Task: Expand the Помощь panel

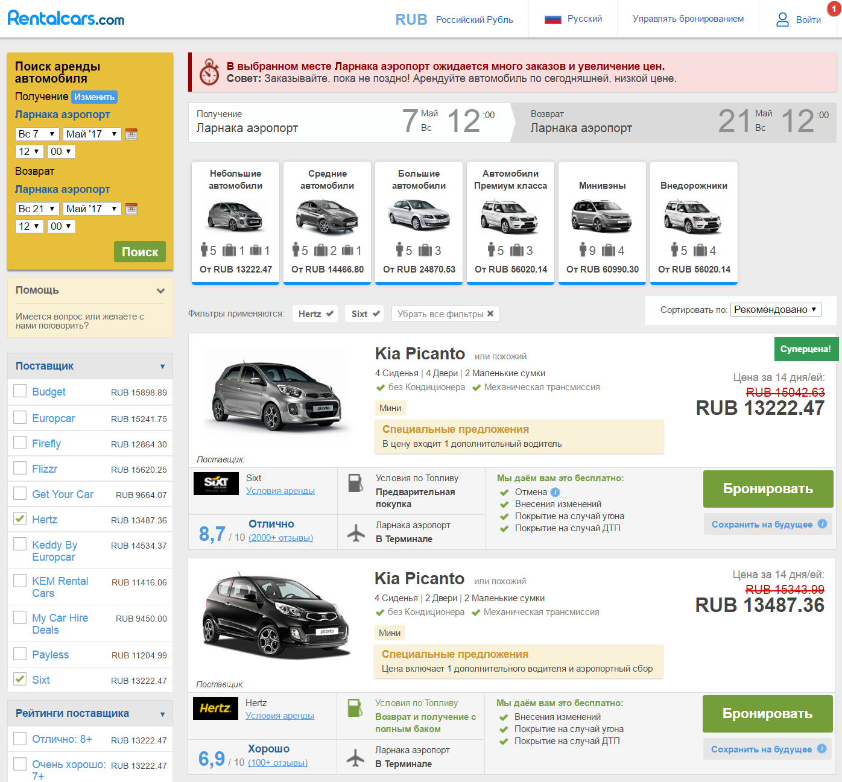Action: click(x=90, y=291)
